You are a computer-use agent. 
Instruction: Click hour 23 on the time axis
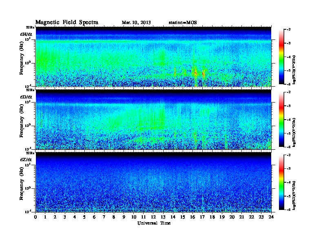pyautogui.click(x=261, y=217)
